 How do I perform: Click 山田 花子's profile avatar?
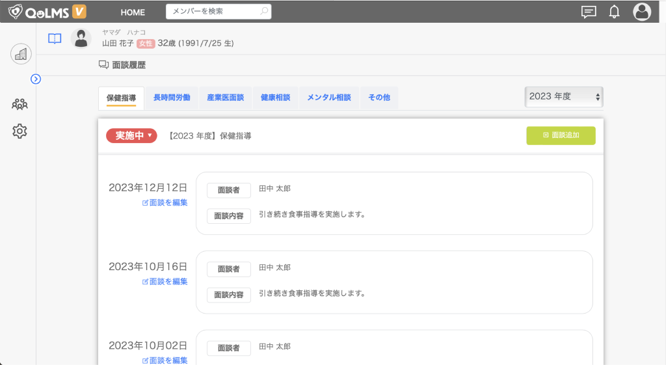tap(81, 38)
